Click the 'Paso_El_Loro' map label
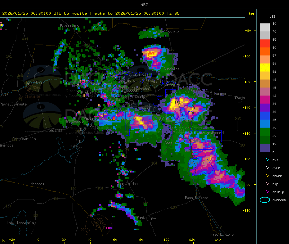 222,234
